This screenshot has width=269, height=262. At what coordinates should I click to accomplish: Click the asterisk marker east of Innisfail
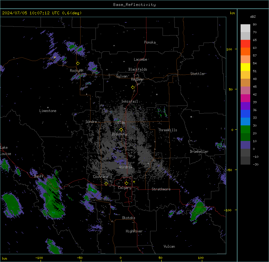click(x=157, y=94)
